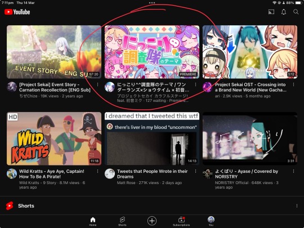Open ちぜChize channel avatar
The width and height of the screenshot is (304, 228).
pos(12,87)
